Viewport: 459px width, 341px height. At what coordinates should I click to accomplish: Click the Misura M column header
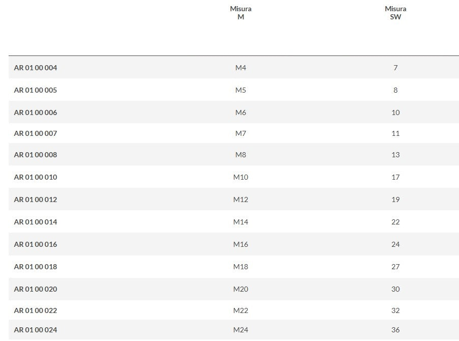click(x=240, y=13)
